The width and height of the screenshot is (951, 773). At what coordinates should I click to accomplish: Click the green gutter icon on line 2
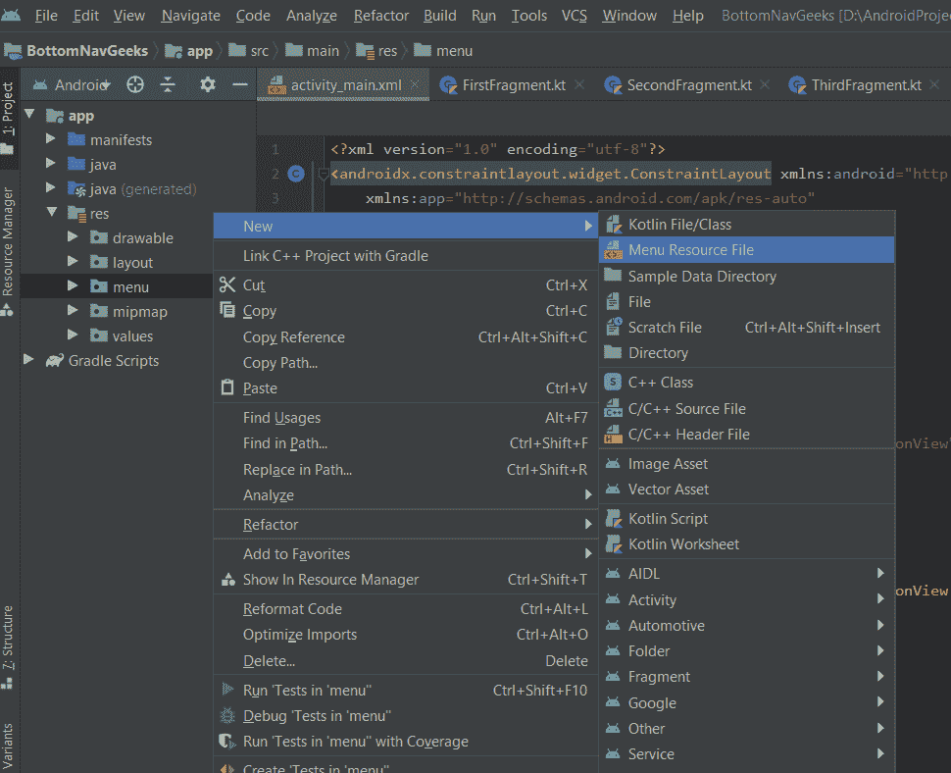click(298, 173)
